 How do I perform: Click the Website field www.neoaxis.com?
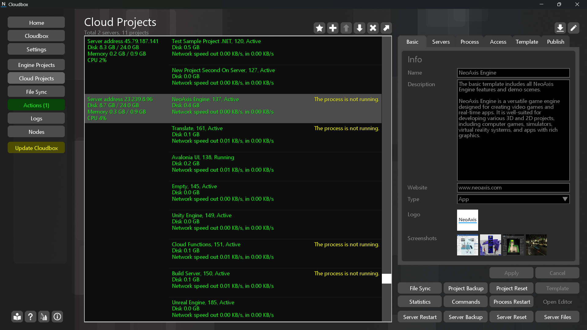pos(513,188)
